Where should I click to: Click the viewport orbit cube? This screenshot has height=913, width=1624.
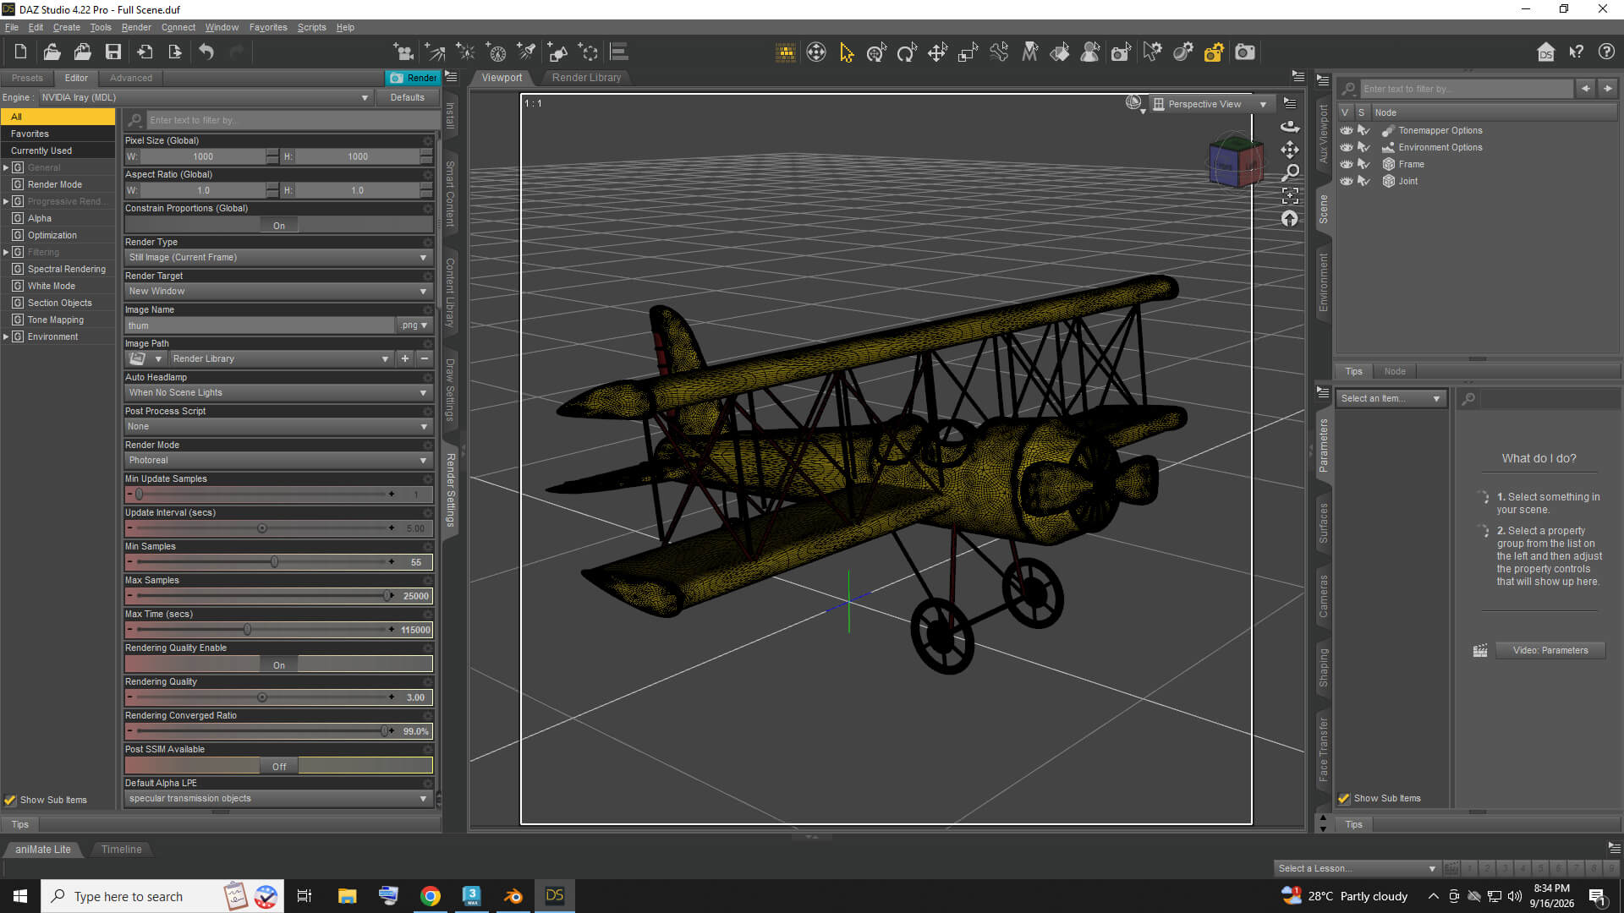tap(1235, 161)
